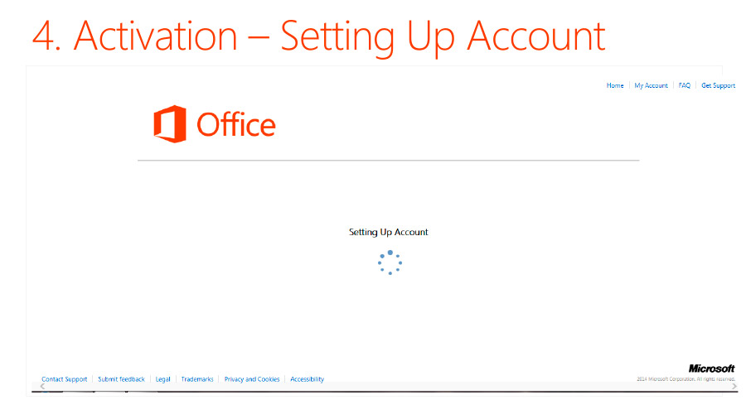Click the Office wordmark text

point(236,125)
